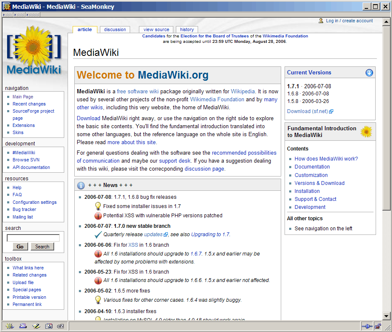Image resolution: width=392 pixels, height=332 pixels.
Task: Open ChatZilla cZ icon in status bar
Action: click(61, 326)
